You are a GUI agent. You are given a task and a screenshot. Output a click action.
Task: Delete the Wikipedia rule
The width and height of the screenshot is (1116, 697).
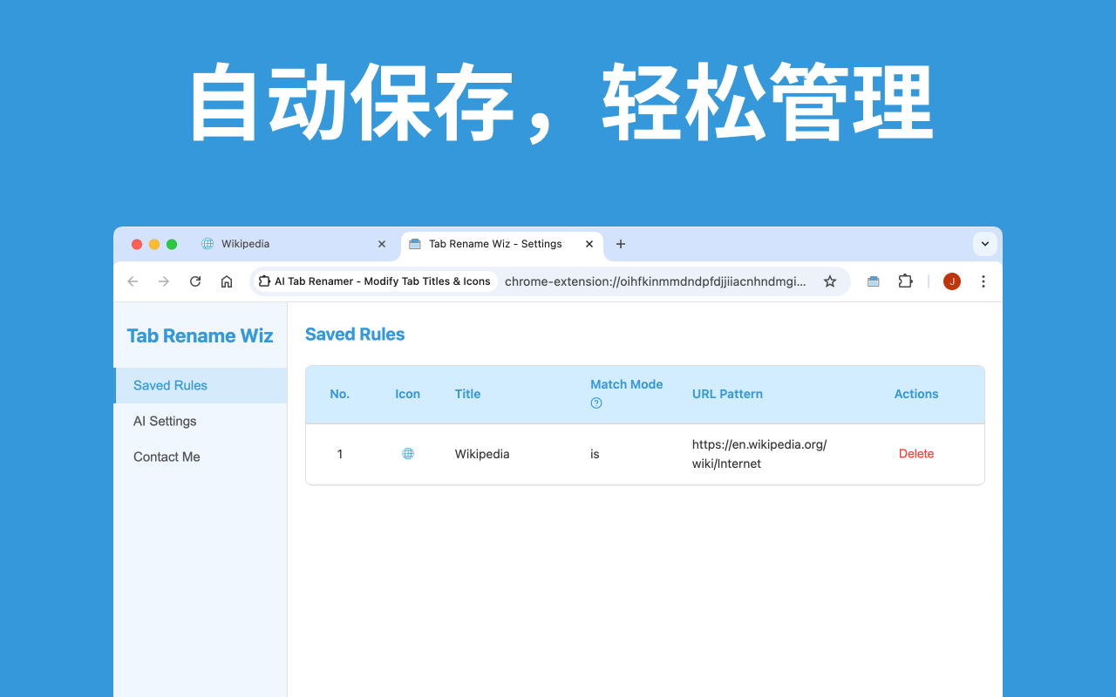coord(916,453)
